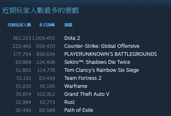Viewport: 171px width, 116px height.
Task: Open the Rust game link
Action: coord(70,102)
